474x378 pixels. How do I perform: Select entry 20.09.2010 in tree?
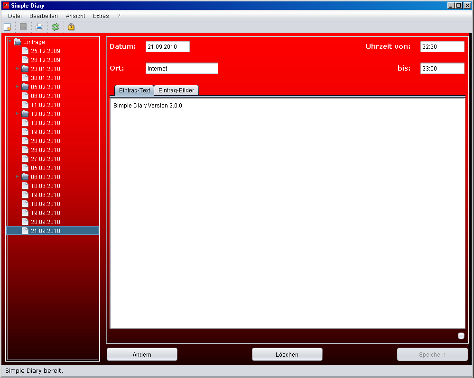coord(46,222)
